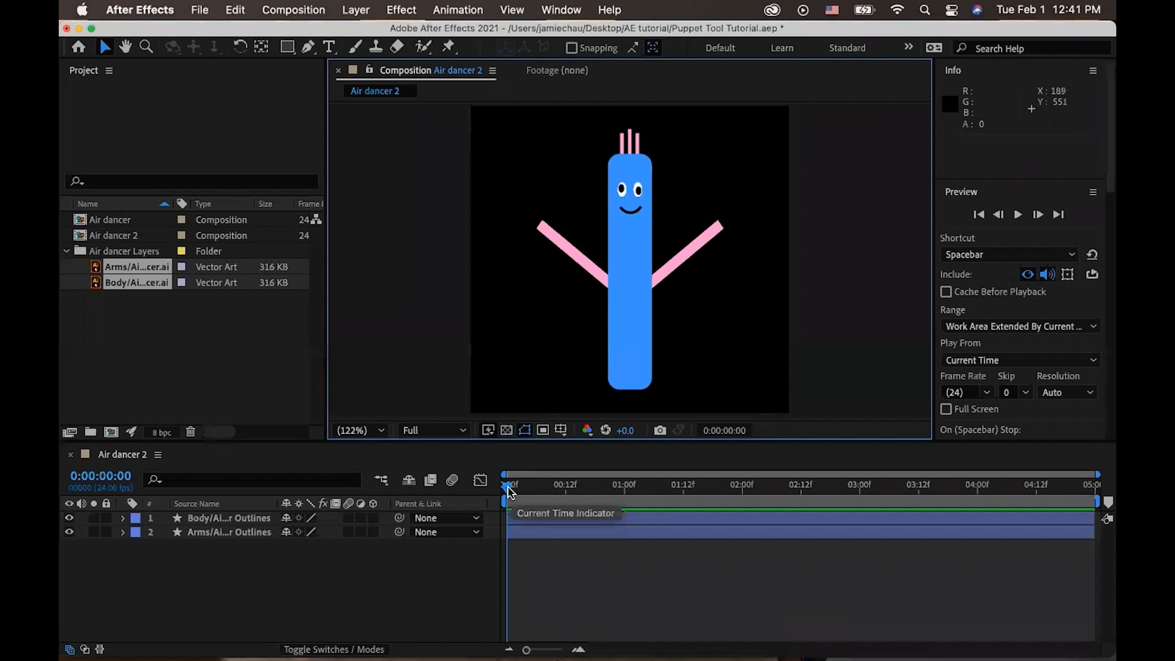Enable the Cache Before Playback checkbox
The width and height of the screenshot is (1175, 661).
pyautogui.click(x=946, y=292)
